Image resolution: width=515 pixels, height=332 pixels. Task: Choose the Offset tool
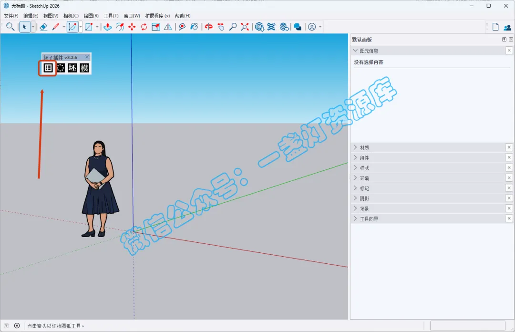coord(120,27)
